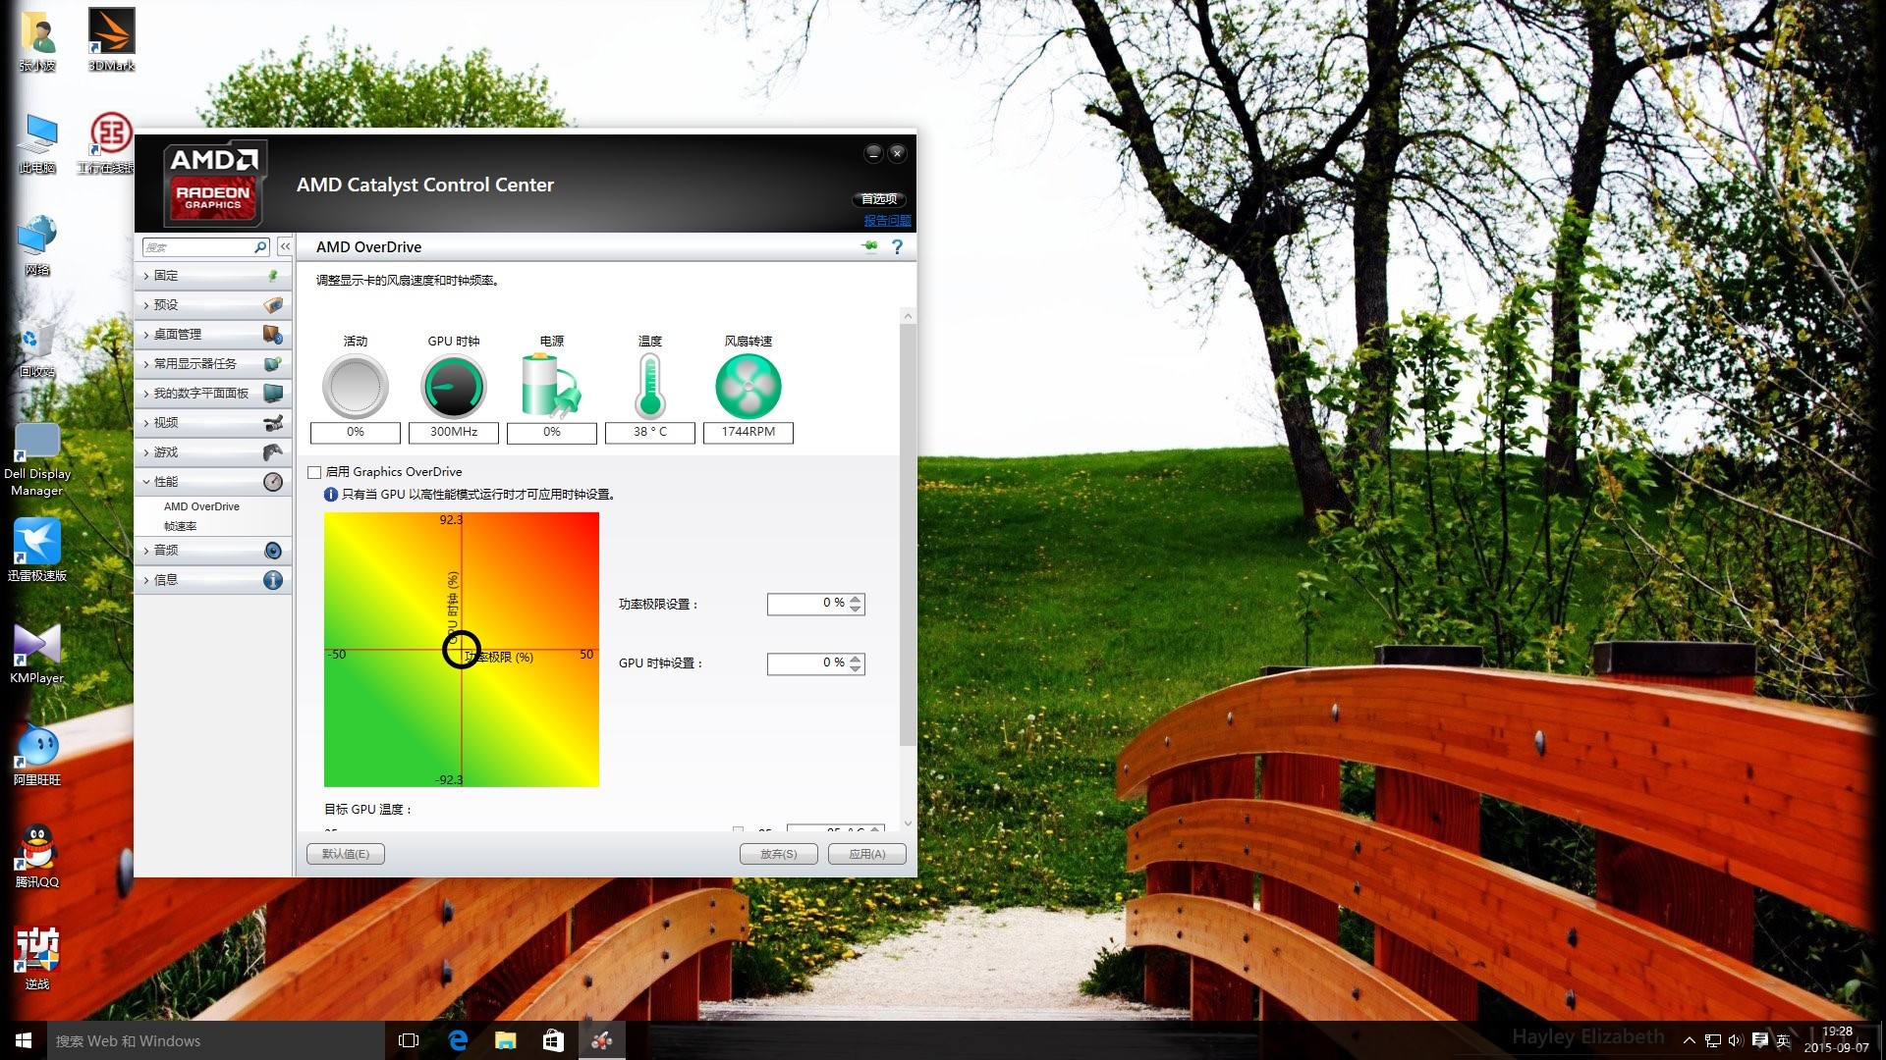Expand the 视频 sidebar category
The height and width of the screenshot is (1060, 1886).
point(213,423)
